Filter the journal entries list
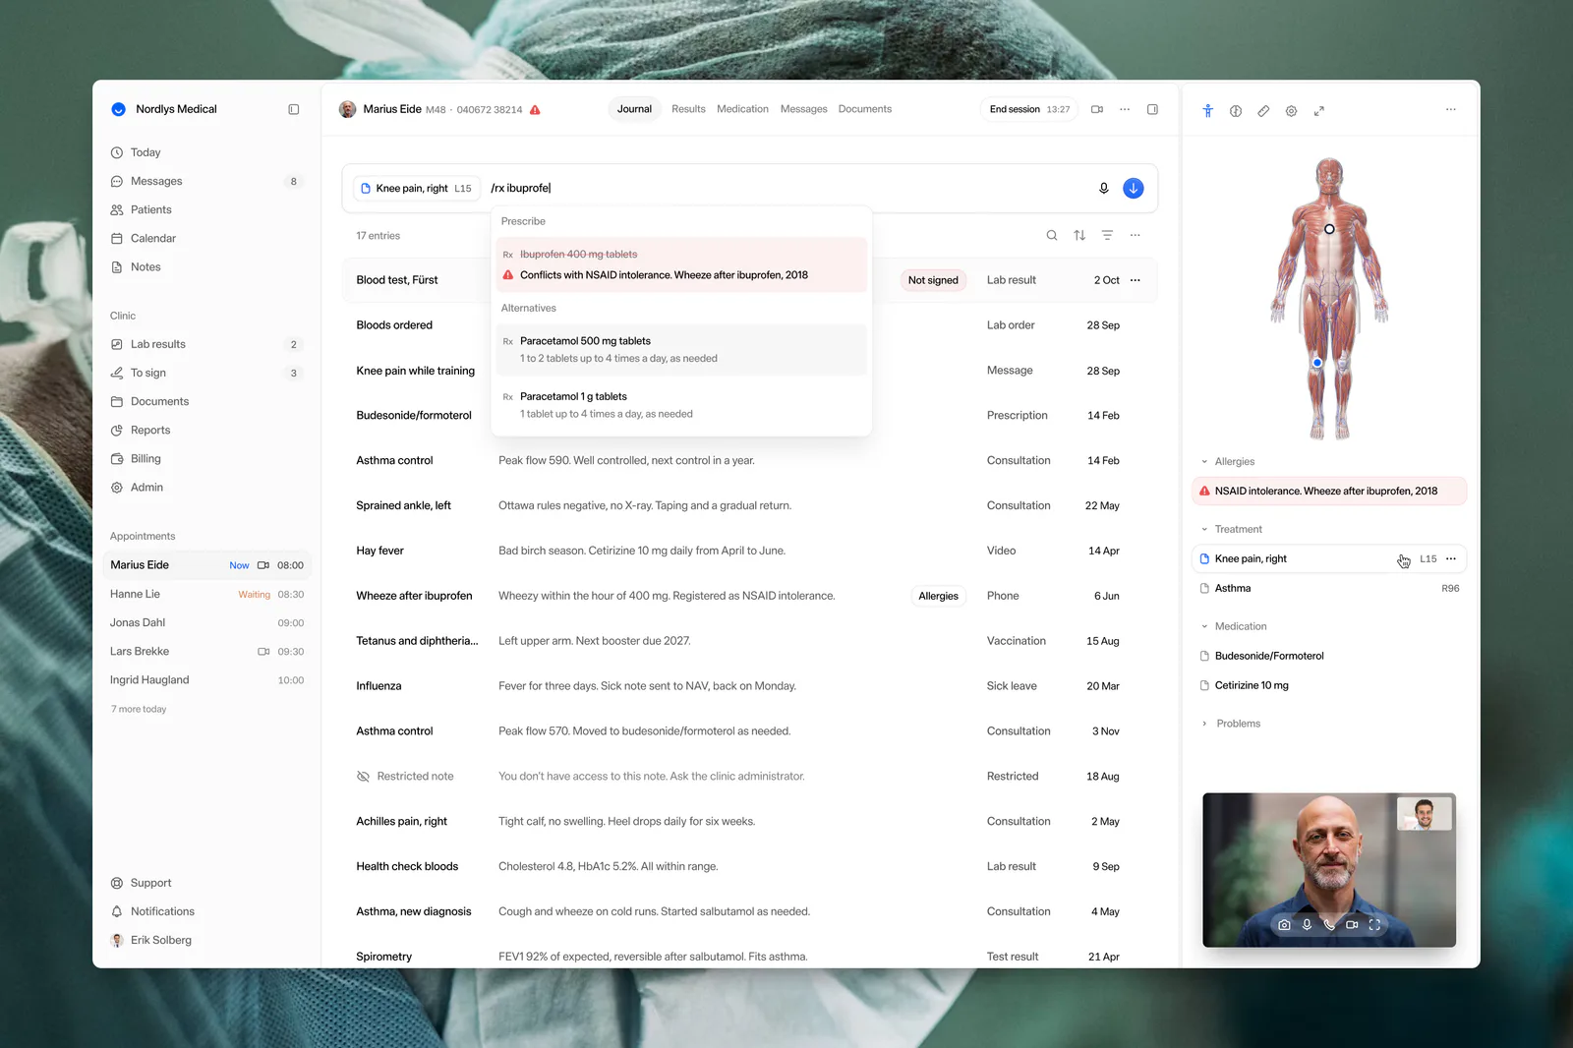 tap(1107, 235)
